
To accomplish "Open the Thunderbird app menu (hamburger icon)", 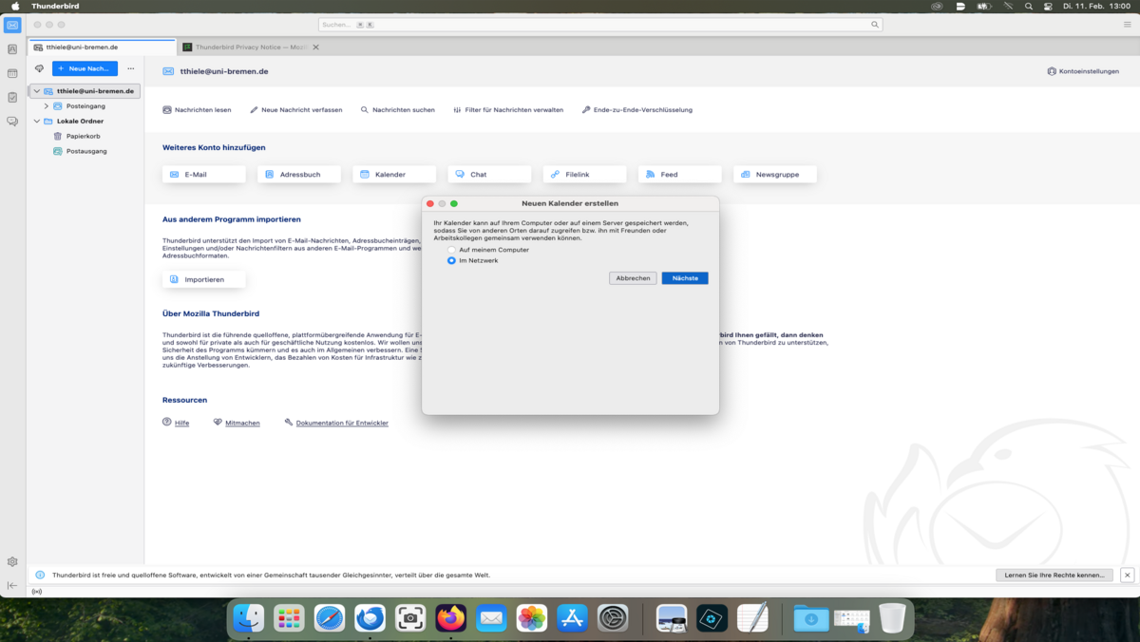I will pyautogui.click(x=1127, y=25).
